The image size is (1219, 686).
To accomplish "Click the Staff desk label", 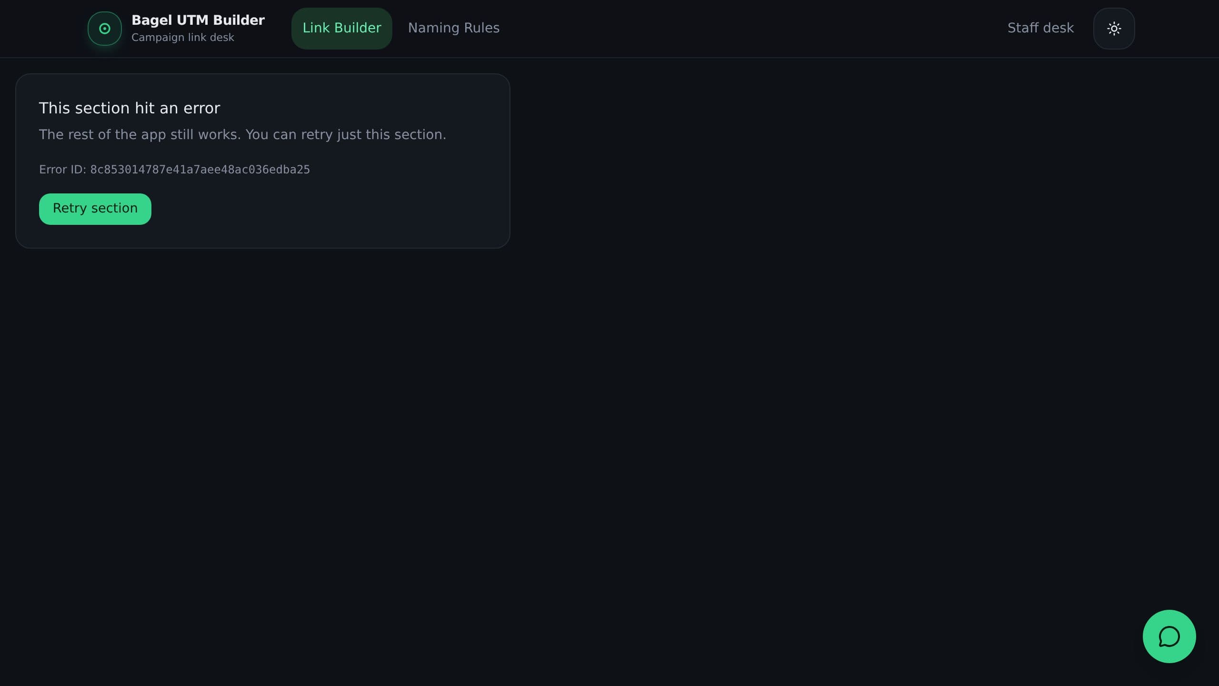I will pos(1040,28).
